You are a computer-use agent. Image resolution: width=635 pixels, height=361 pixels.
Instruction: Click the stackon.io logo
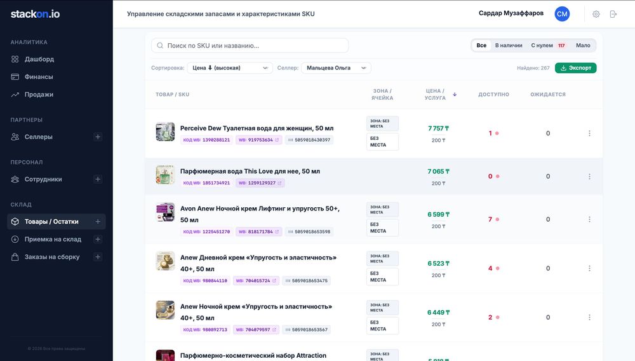point(35,14)
